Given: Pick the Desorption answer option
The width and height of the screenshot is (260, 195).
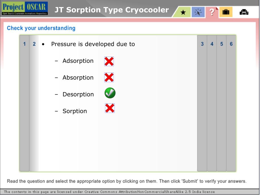Looking at the screenshot, I should (78, 94).
